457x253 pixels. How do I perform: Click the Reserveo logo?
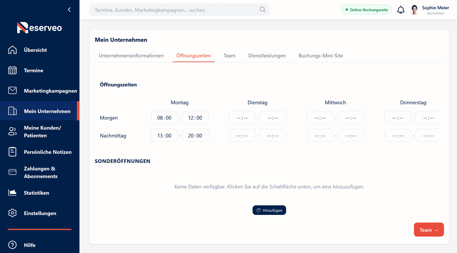tap(39, 28)
